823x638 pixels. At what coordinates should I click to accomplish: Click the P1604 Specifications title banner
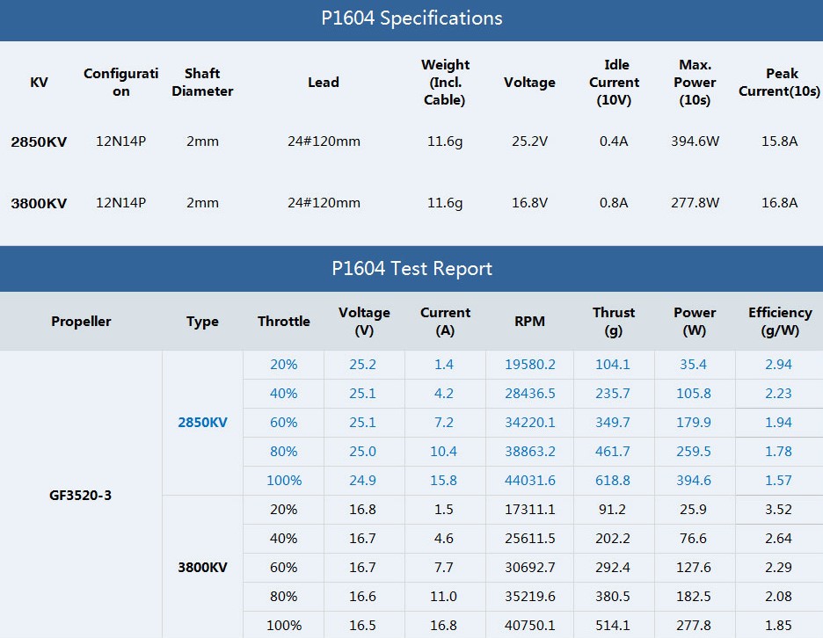411,18
